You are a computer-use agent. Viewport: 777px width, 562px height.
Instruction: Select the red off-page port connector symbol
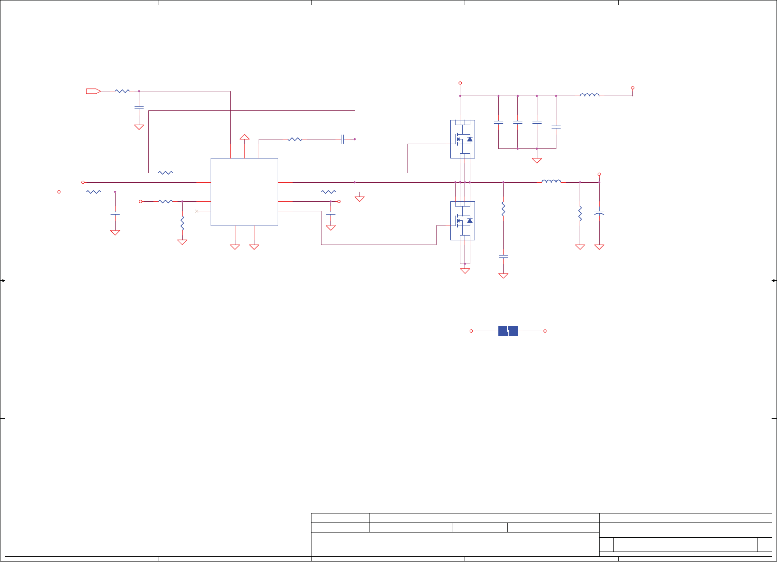coord(93,91)
